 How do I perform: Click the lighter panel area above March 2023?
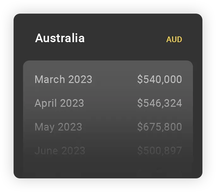point(107,66)
